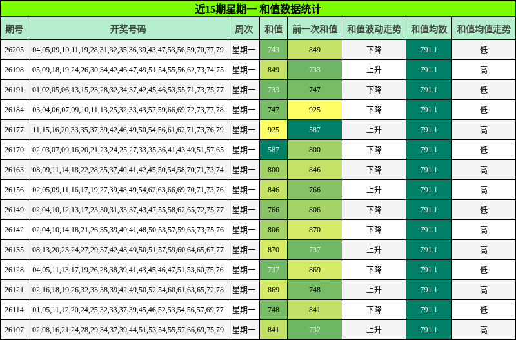Select the draw numbers of issue 26114
Viewport: 516px width, 340px height.
point(128,310)
